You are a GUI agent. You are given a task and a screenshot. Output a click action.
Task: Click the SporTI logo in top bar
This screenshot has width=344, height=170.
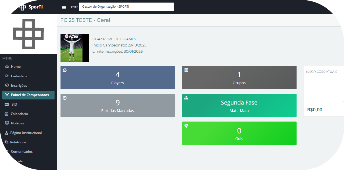click(x=31, y=7)
